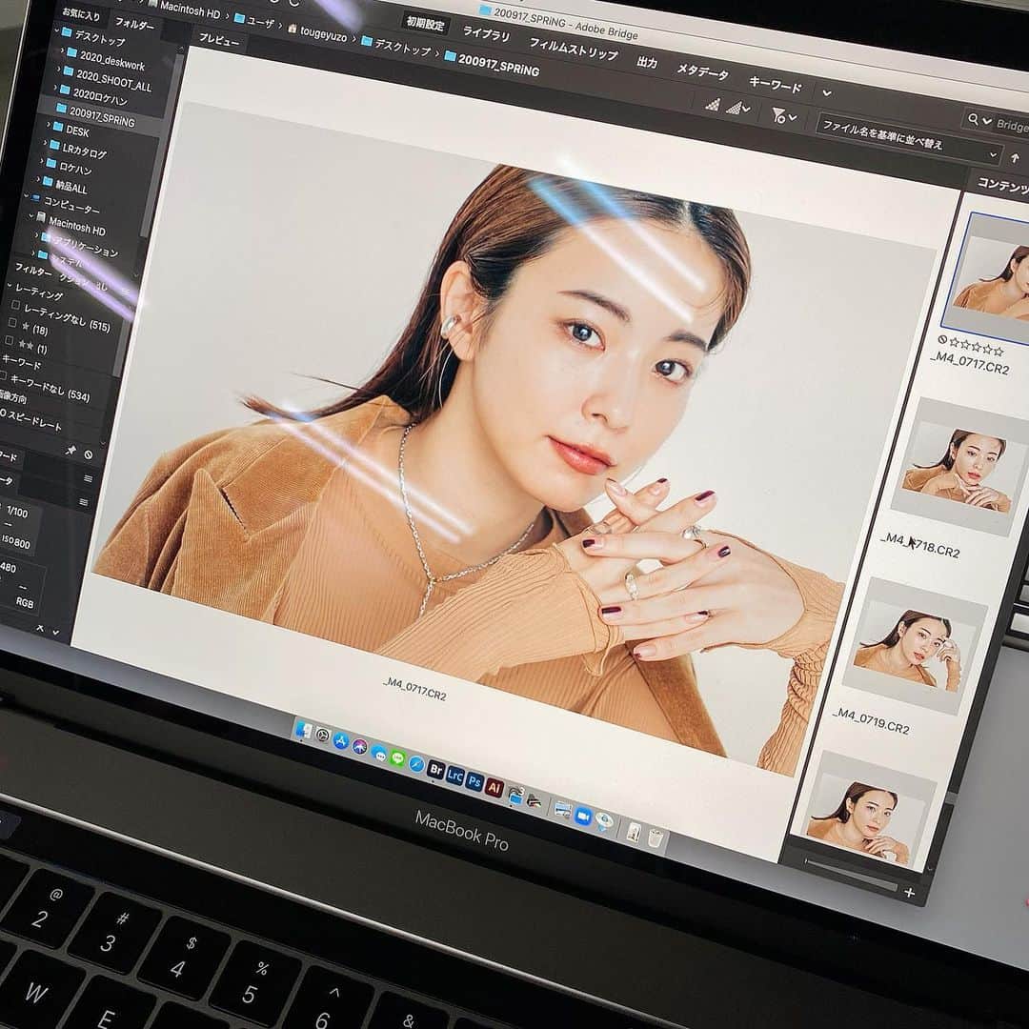
Task: Open the workspace overflow chevron after キーワード
Action: tap(827, 93)
